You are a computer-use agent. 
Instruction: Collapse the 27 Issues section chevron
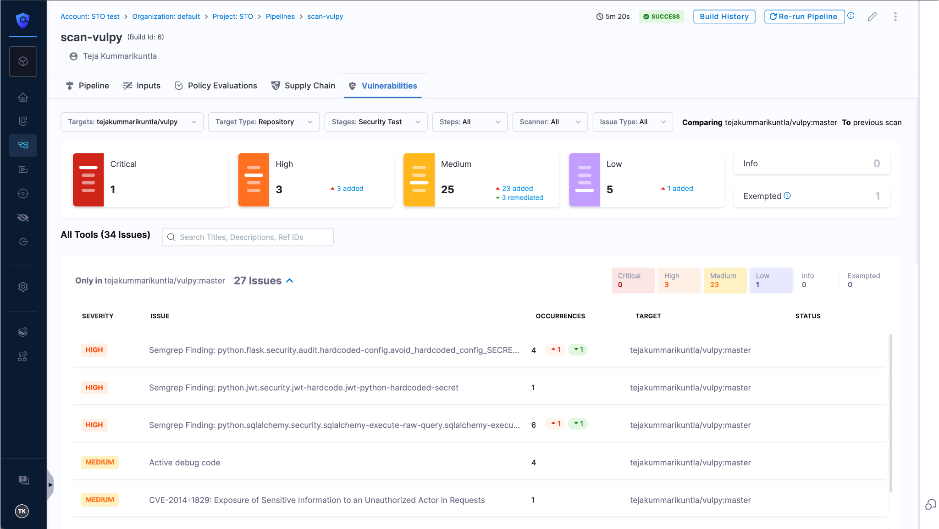290,281
